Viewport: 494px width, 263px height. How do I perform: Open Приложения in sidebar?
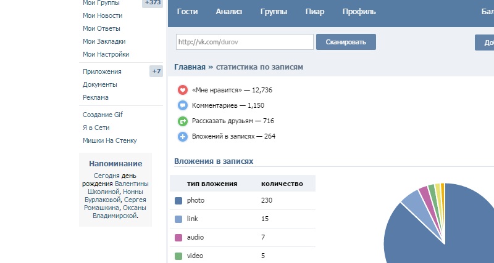pyautogui.click(x=102, y=71)
